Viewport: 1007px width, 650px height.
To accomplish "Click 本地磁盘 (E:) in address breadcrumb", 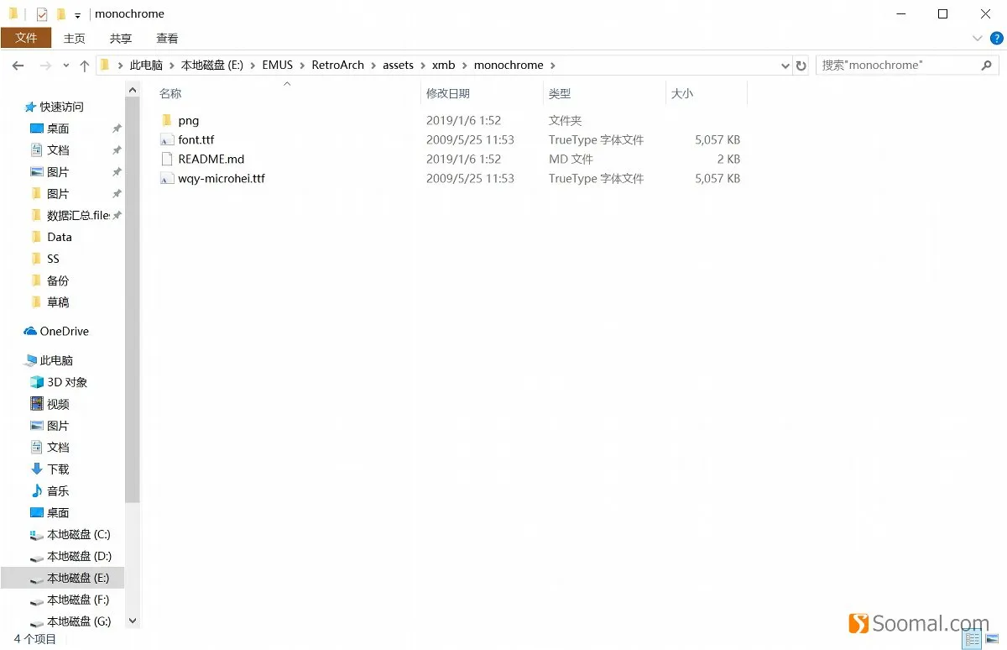I will (212, 66).
